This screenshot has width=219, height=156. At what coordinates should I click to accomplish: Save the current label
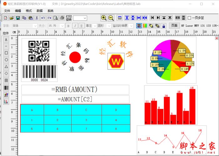click(x=18, y=18)
